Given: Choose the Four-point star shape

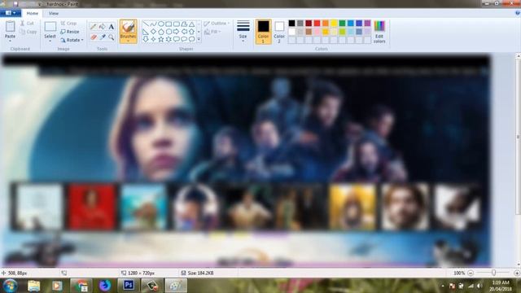Looking at the screenshot, I should click(x=153, y=39).
